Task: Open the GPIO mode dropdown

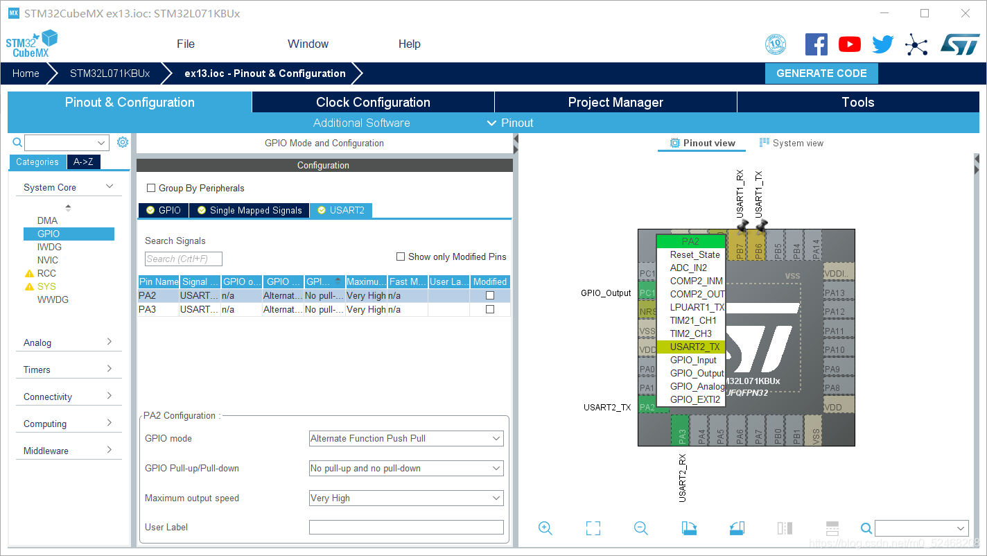Action: (406, 438)
